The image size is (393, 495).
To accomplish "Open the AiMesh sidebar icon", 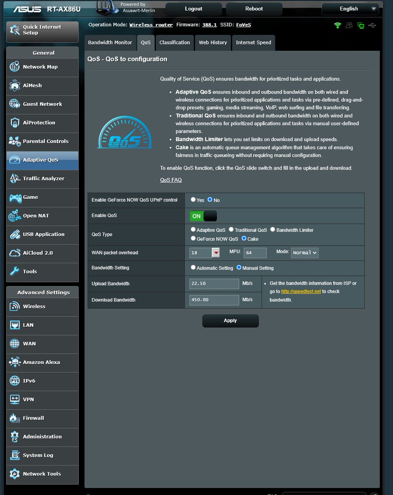I will click(14, 85).
